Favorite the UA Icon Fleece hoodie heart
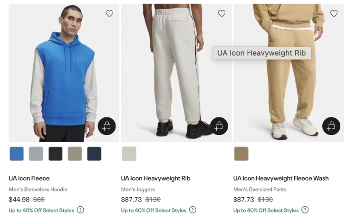The image size is (347, 222). point(109,14)
